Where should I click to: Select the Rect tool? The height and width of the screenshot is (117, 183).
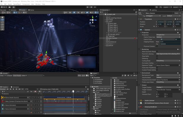point(2,27)
